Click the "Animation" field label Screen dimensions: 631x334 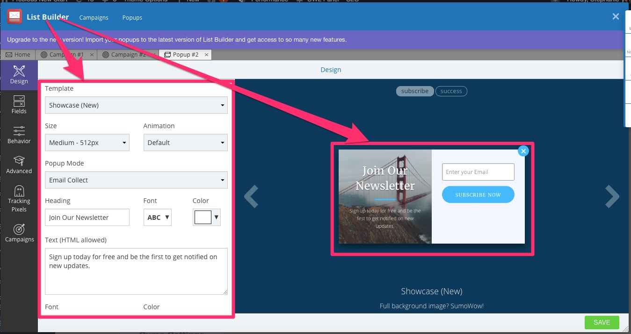159,126
